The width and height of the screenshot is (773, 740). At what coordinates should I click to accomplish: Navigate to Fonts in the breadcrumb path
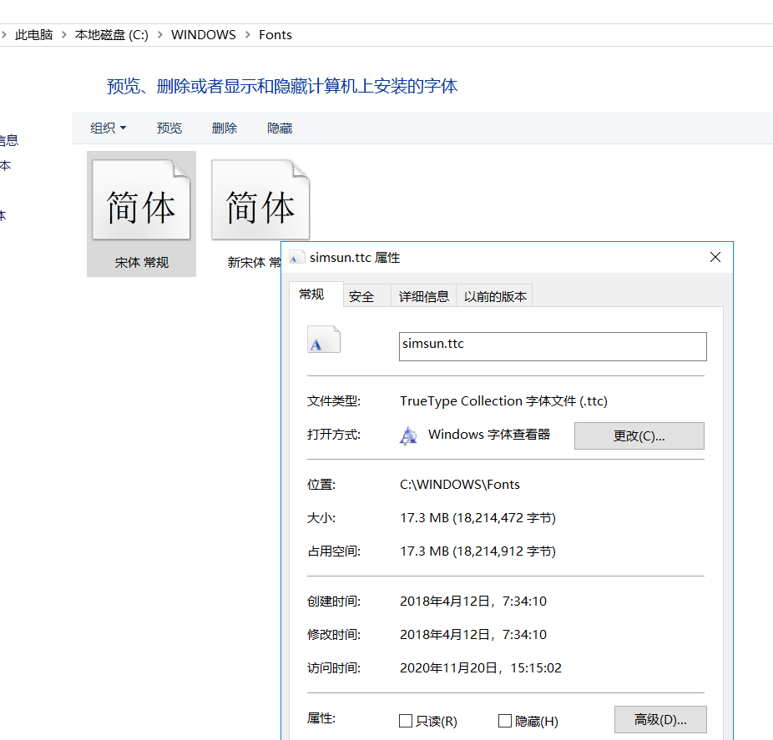point(275,34)
